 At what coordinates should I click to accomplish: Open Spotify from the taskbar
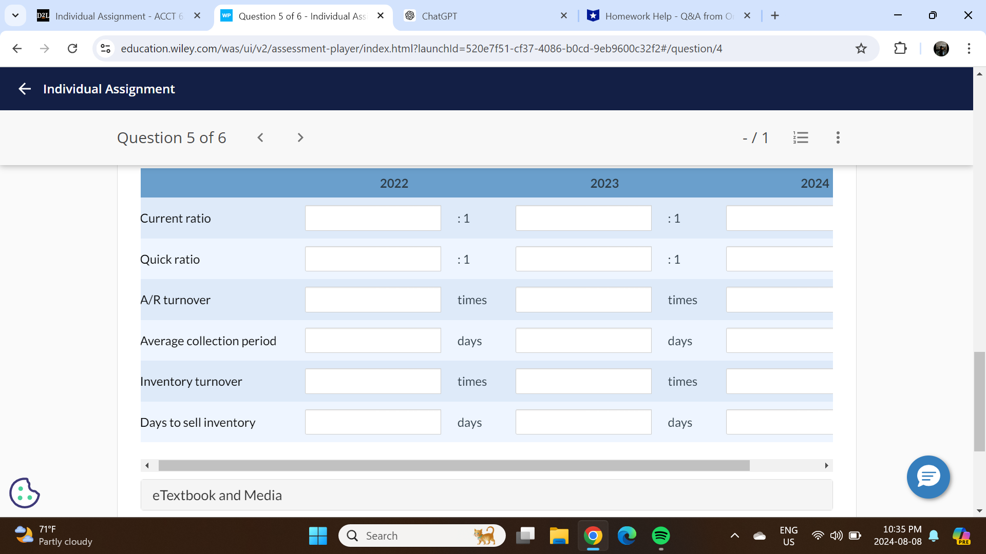tap(661, 536)
